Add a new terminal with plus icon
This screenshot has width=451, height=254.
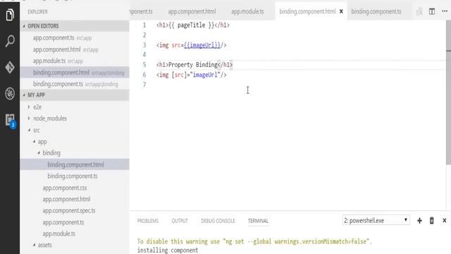[419, 221]
